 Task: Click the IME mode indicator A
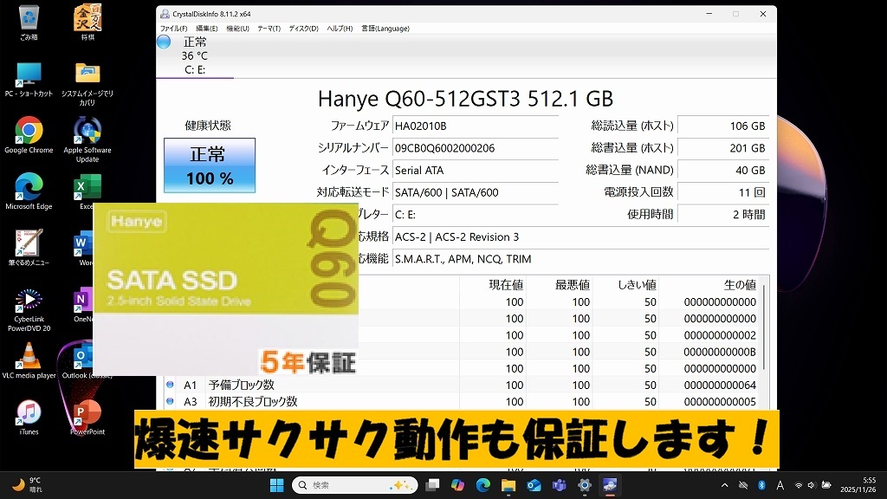(780, 485)
